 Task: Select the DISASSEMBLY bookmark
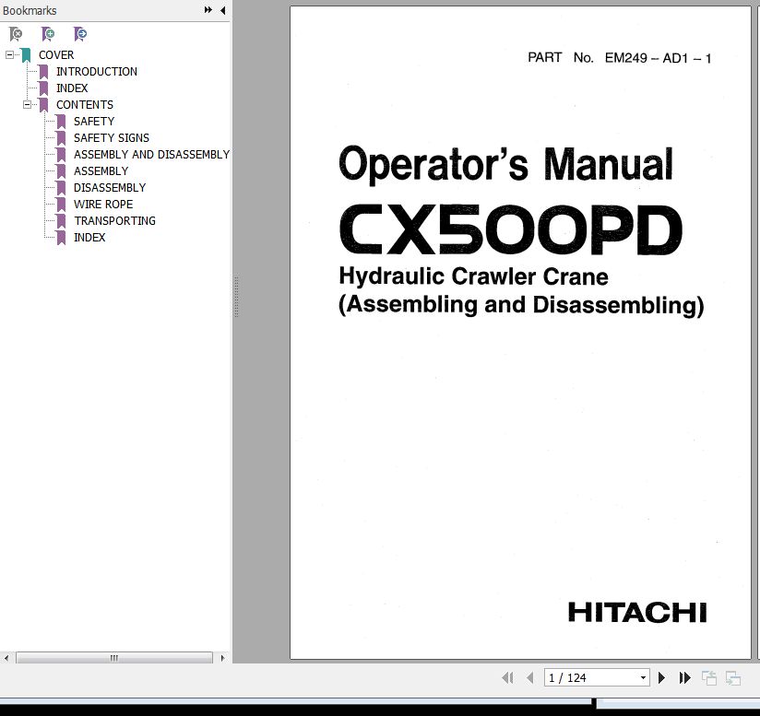109,188
